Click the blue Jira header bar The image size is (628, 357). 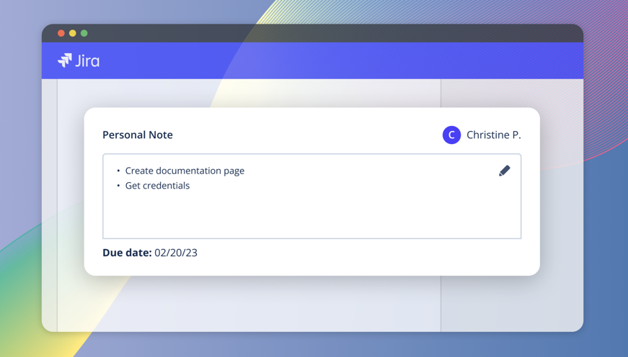pos(312,60)
